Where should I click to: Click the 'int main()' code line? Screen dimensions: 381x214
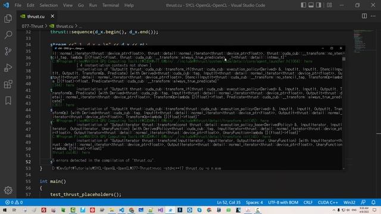tap(53, 181)
